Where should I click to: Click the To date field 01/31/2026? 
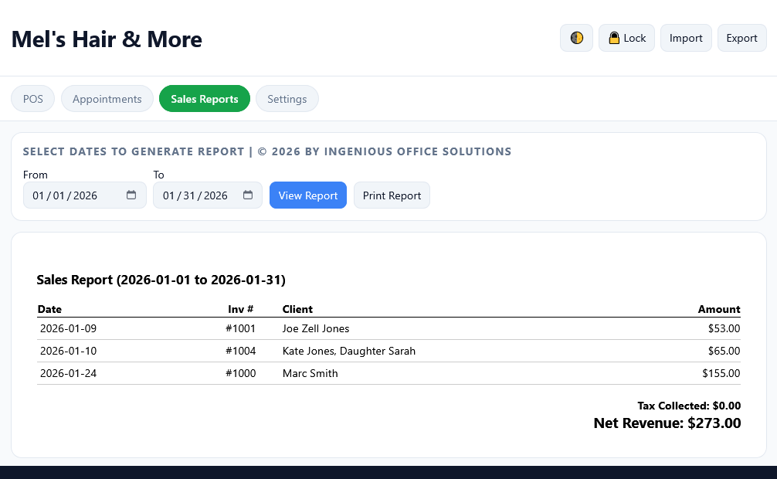pos(208,195)
